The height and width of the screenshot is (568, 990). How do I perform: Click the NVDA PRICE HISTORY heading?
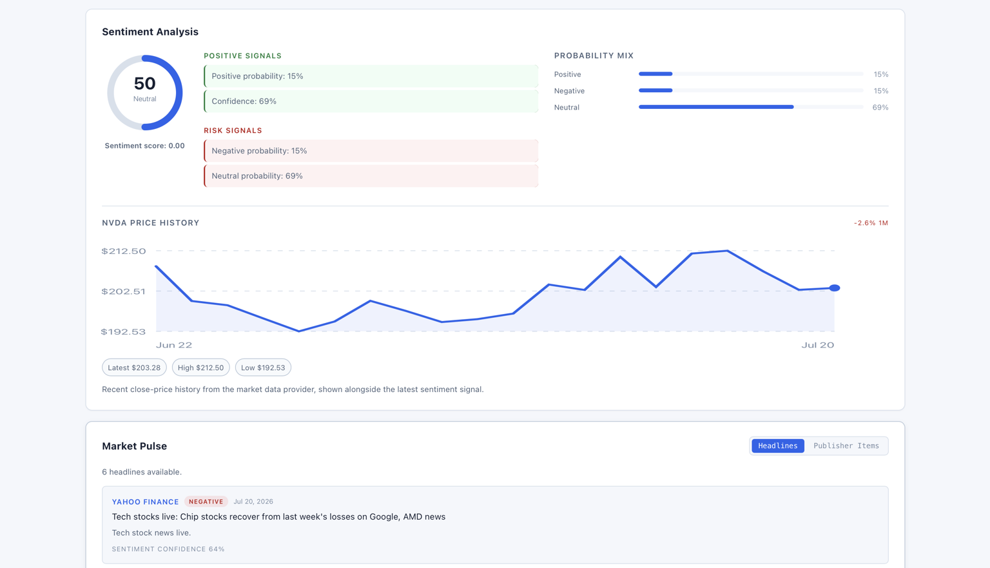151,223
